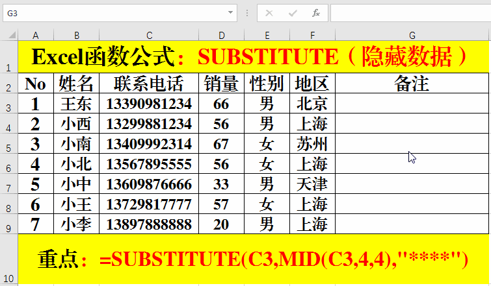This screenshot has height=286, width=491.
Task: Click the 姓名 header cell
Action: [x=76, y=83]
